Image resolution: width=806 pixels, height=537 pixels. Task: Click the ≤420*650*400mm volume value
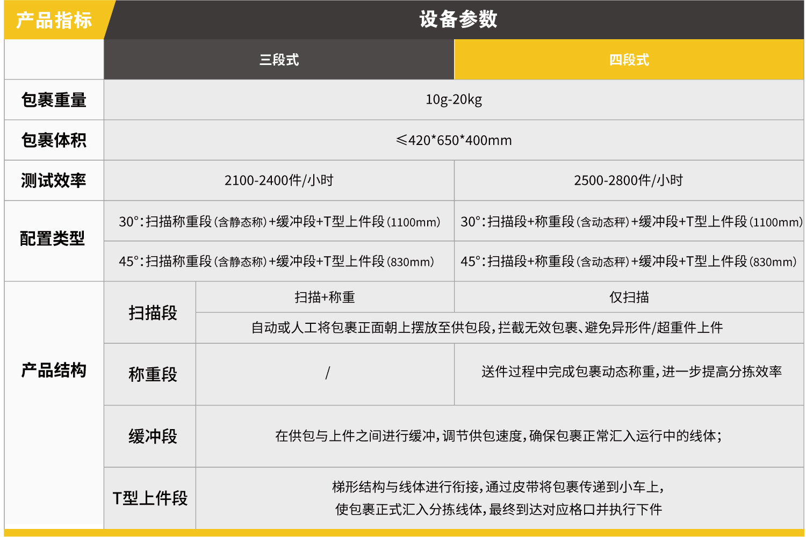pyautogui.click(x=454, y=140)
